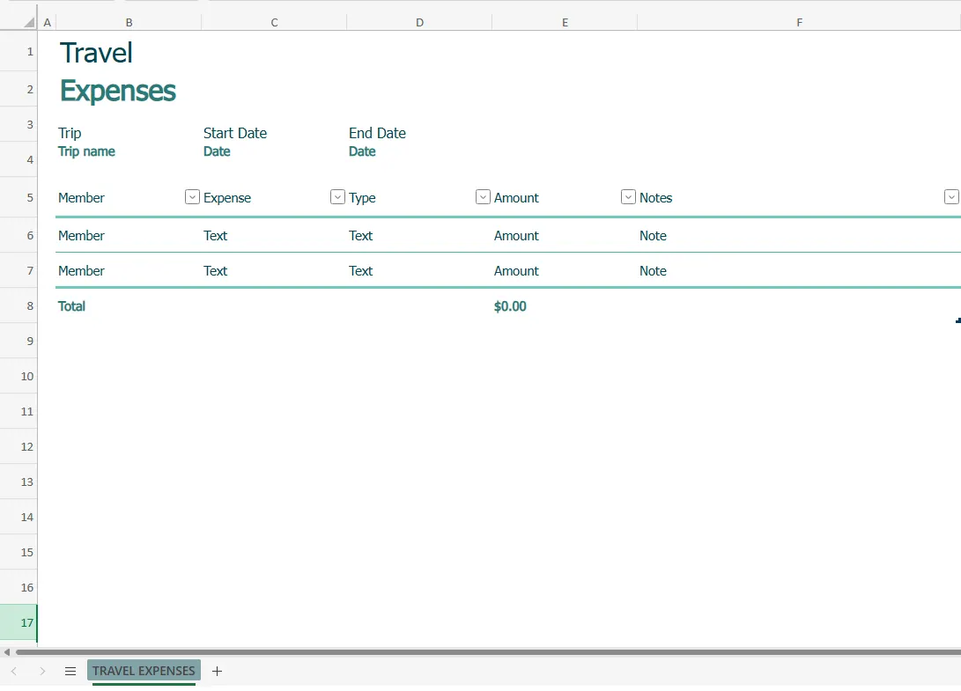Expand the Type column filter dropdown
The image size is (961, 691).
[483, 197]
